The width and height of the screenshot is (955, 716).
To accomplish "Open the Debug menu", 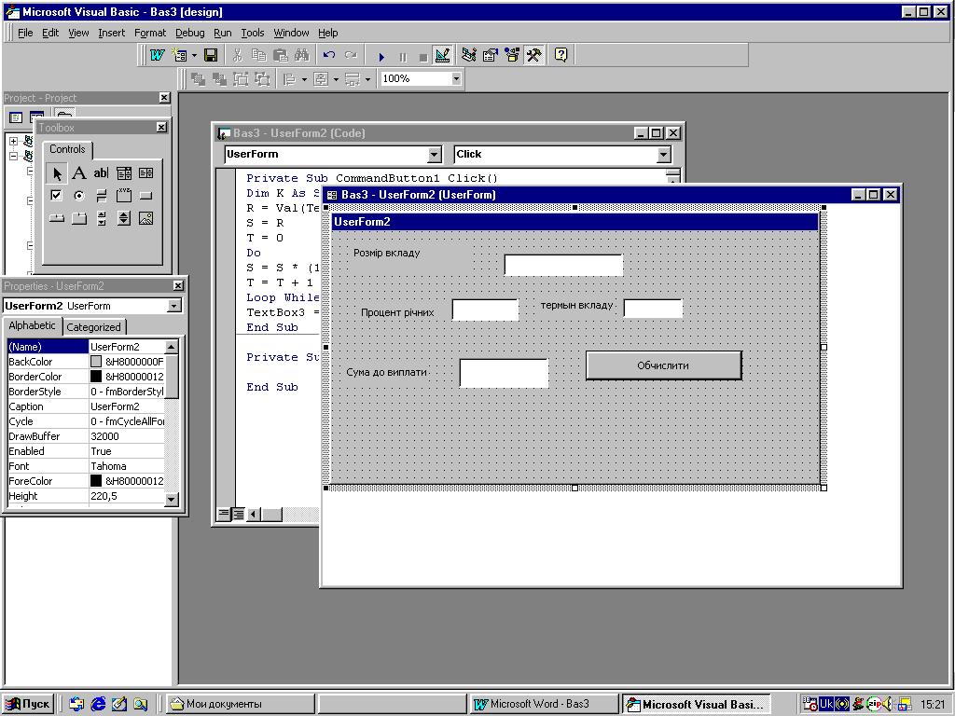I will [190, 33].
